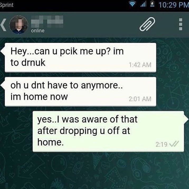Click the signal strength bars icon
Viewport: 189px width, 189px height.
tap(143, 4)
